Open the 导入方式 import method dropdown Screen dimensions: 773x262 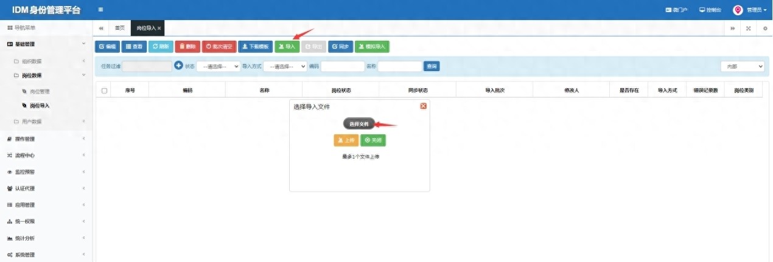point(285,66)
